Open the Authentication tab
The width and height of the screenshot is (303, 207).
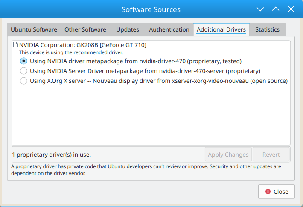tap(169, 29)
